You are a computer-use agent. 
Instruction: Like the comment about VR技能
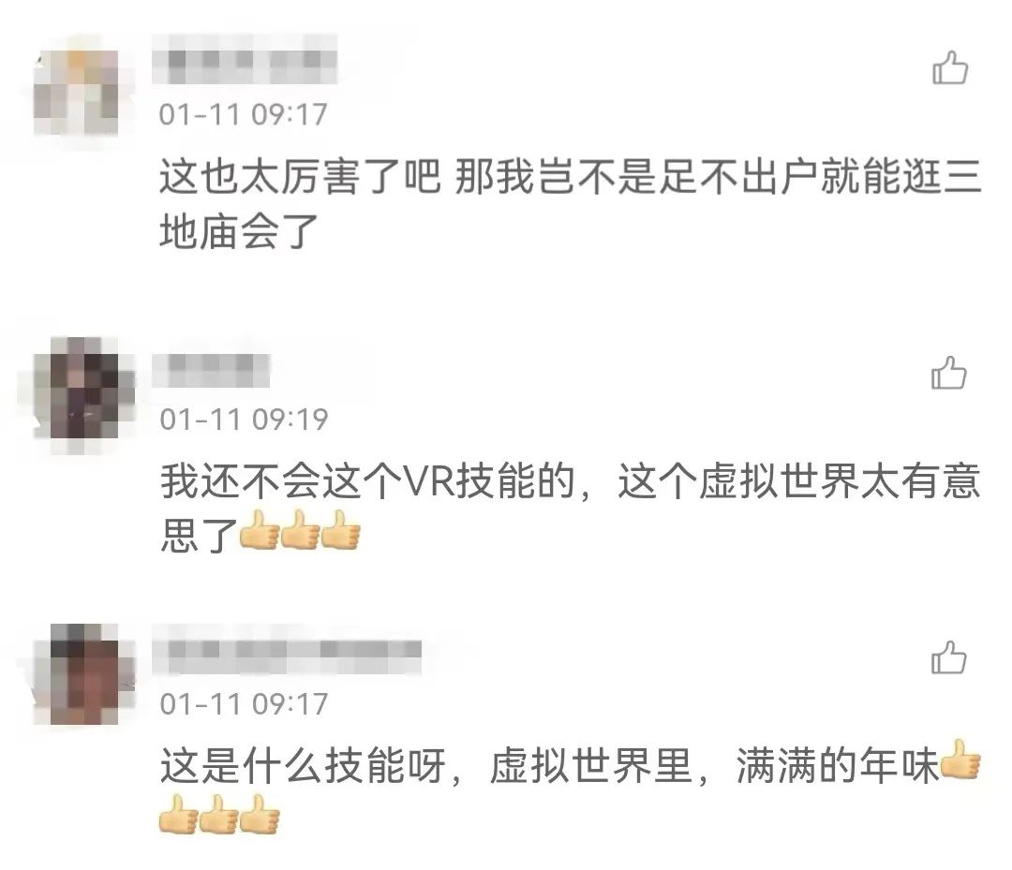tap(948, 374)
